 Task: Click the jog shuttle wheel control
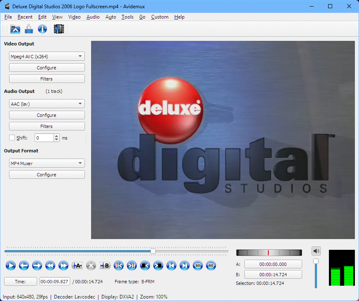pos(269,253)
